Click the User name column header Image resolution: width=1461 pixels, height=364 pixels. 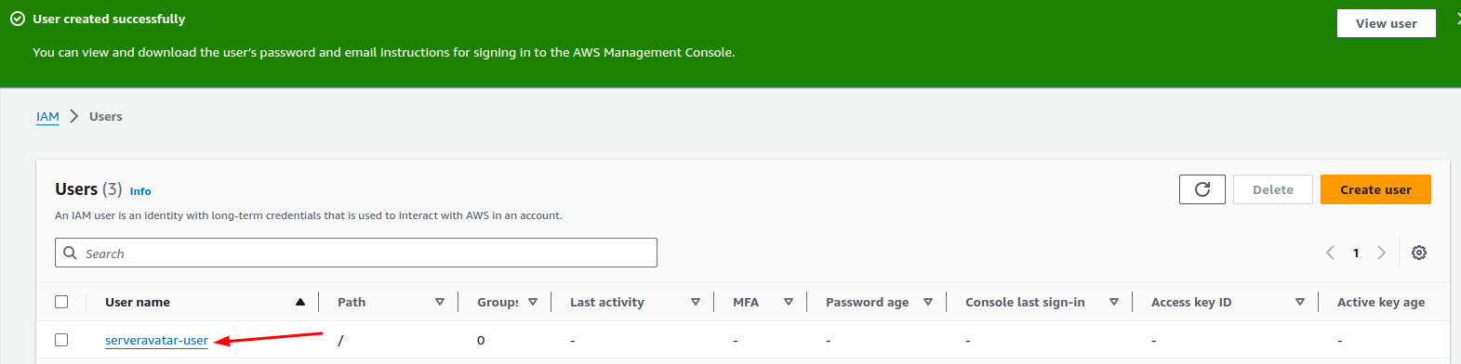click(x=138, y=302)
